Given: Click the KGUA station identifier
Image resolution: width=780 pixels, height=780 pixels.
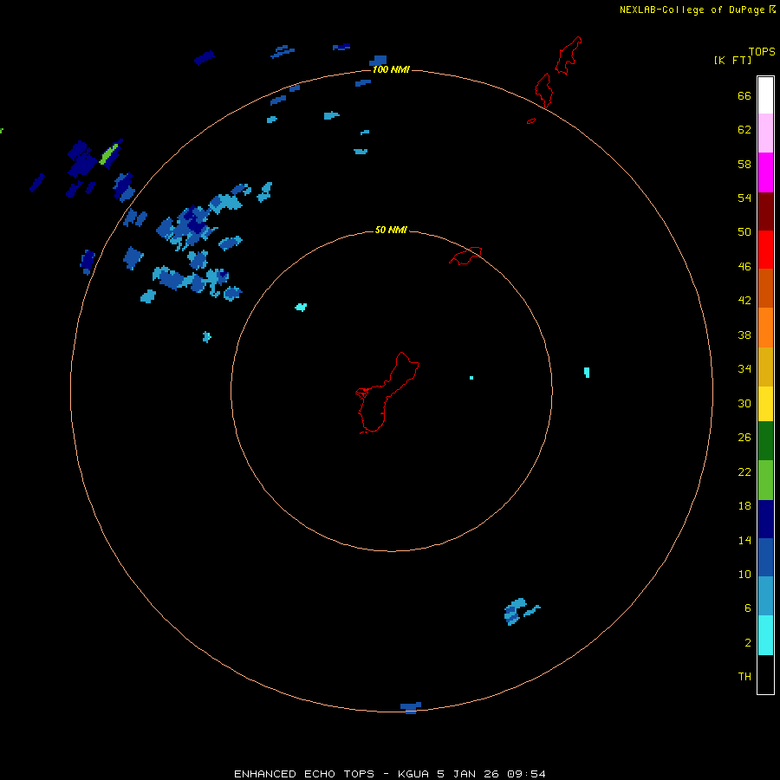Looking at the screenshot, I should [x=413, y=774].
